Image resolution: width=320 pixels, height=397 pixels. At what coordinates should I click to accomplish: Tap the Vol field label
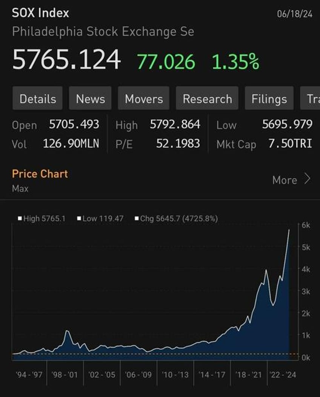pos(19,144)
